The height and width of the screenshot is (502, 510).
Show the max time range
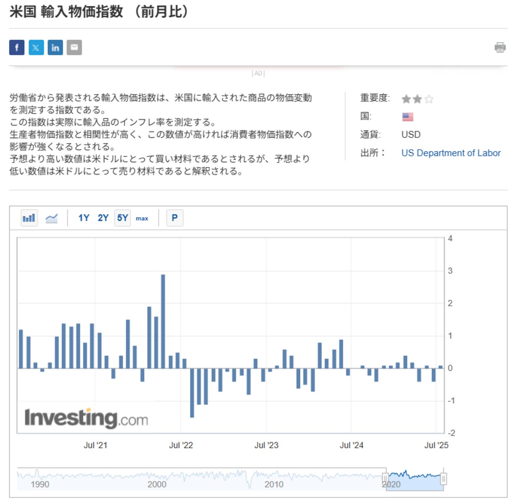pyautogui.click(x=142, y=218)
